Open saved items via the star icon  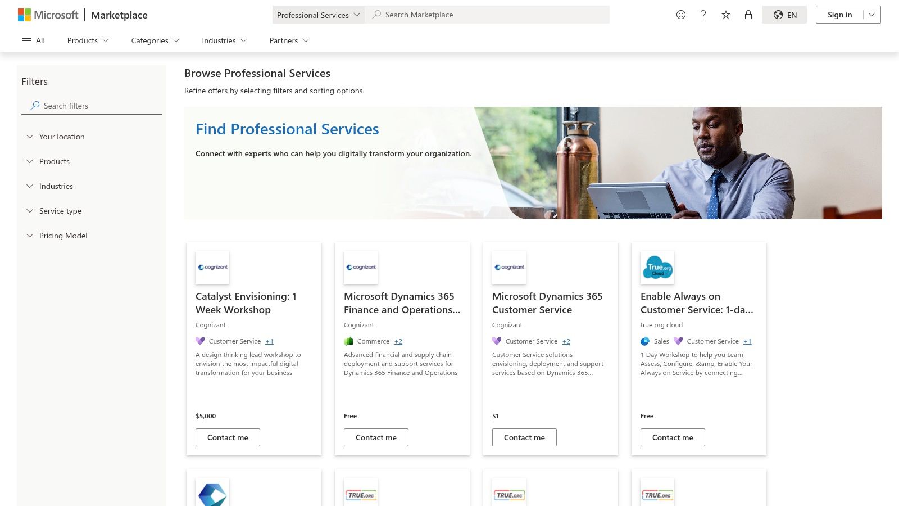725,15
